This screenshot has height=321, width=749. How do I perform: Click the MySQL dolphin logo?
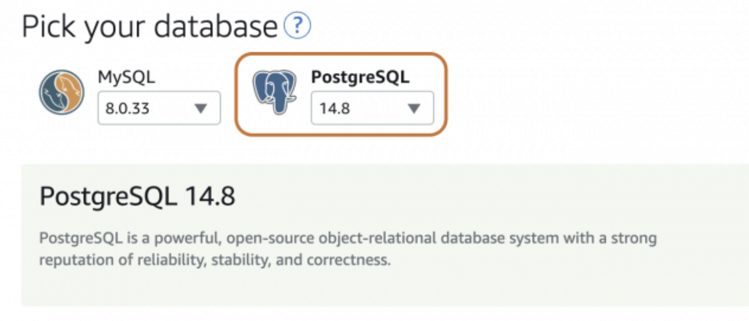pyautogui.click(x=62, y=92)
